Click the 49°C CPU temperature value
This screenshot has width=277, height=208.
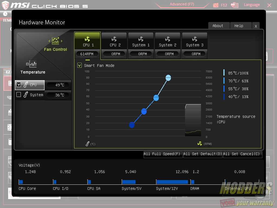[x=60, y=85]
